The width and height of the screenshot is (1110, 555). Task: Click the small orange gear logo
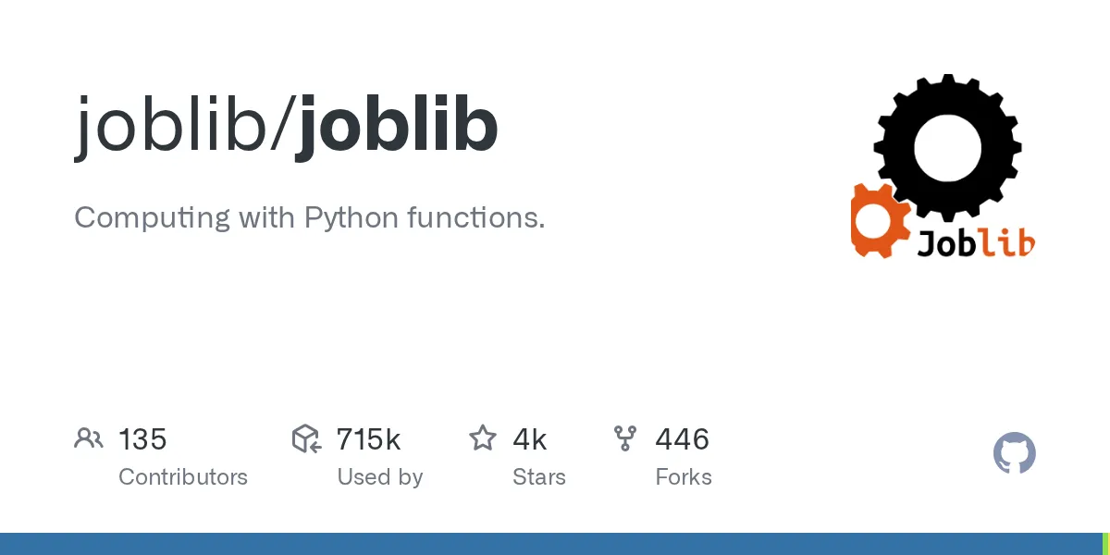[877, 221]
